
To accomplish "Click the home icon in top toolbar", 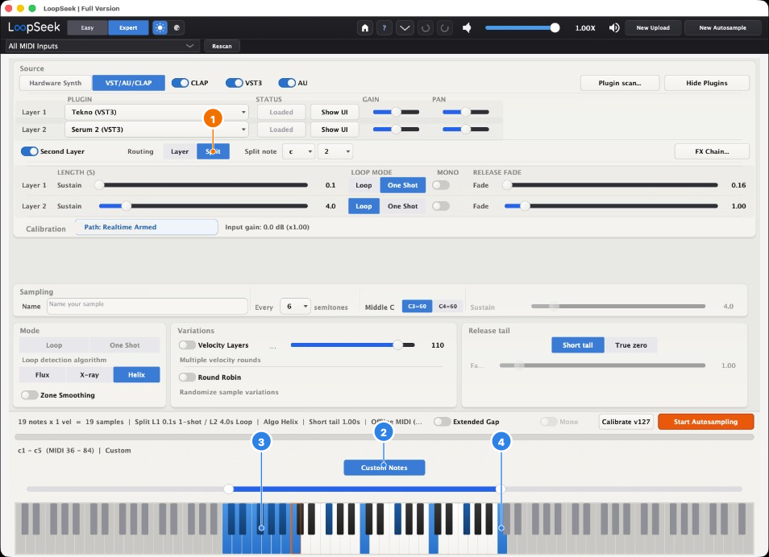I will [x=365, y=28].
